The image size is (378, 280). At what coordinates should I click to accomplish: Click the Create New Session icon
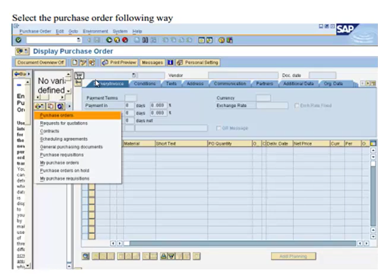[201, 40]
